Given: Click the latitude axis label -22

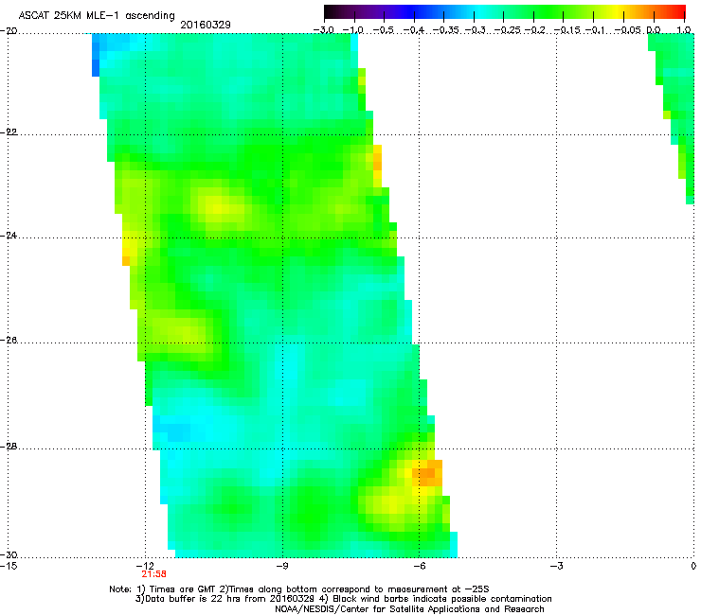Looking at the screenshot, I should (x=9, y=132).
